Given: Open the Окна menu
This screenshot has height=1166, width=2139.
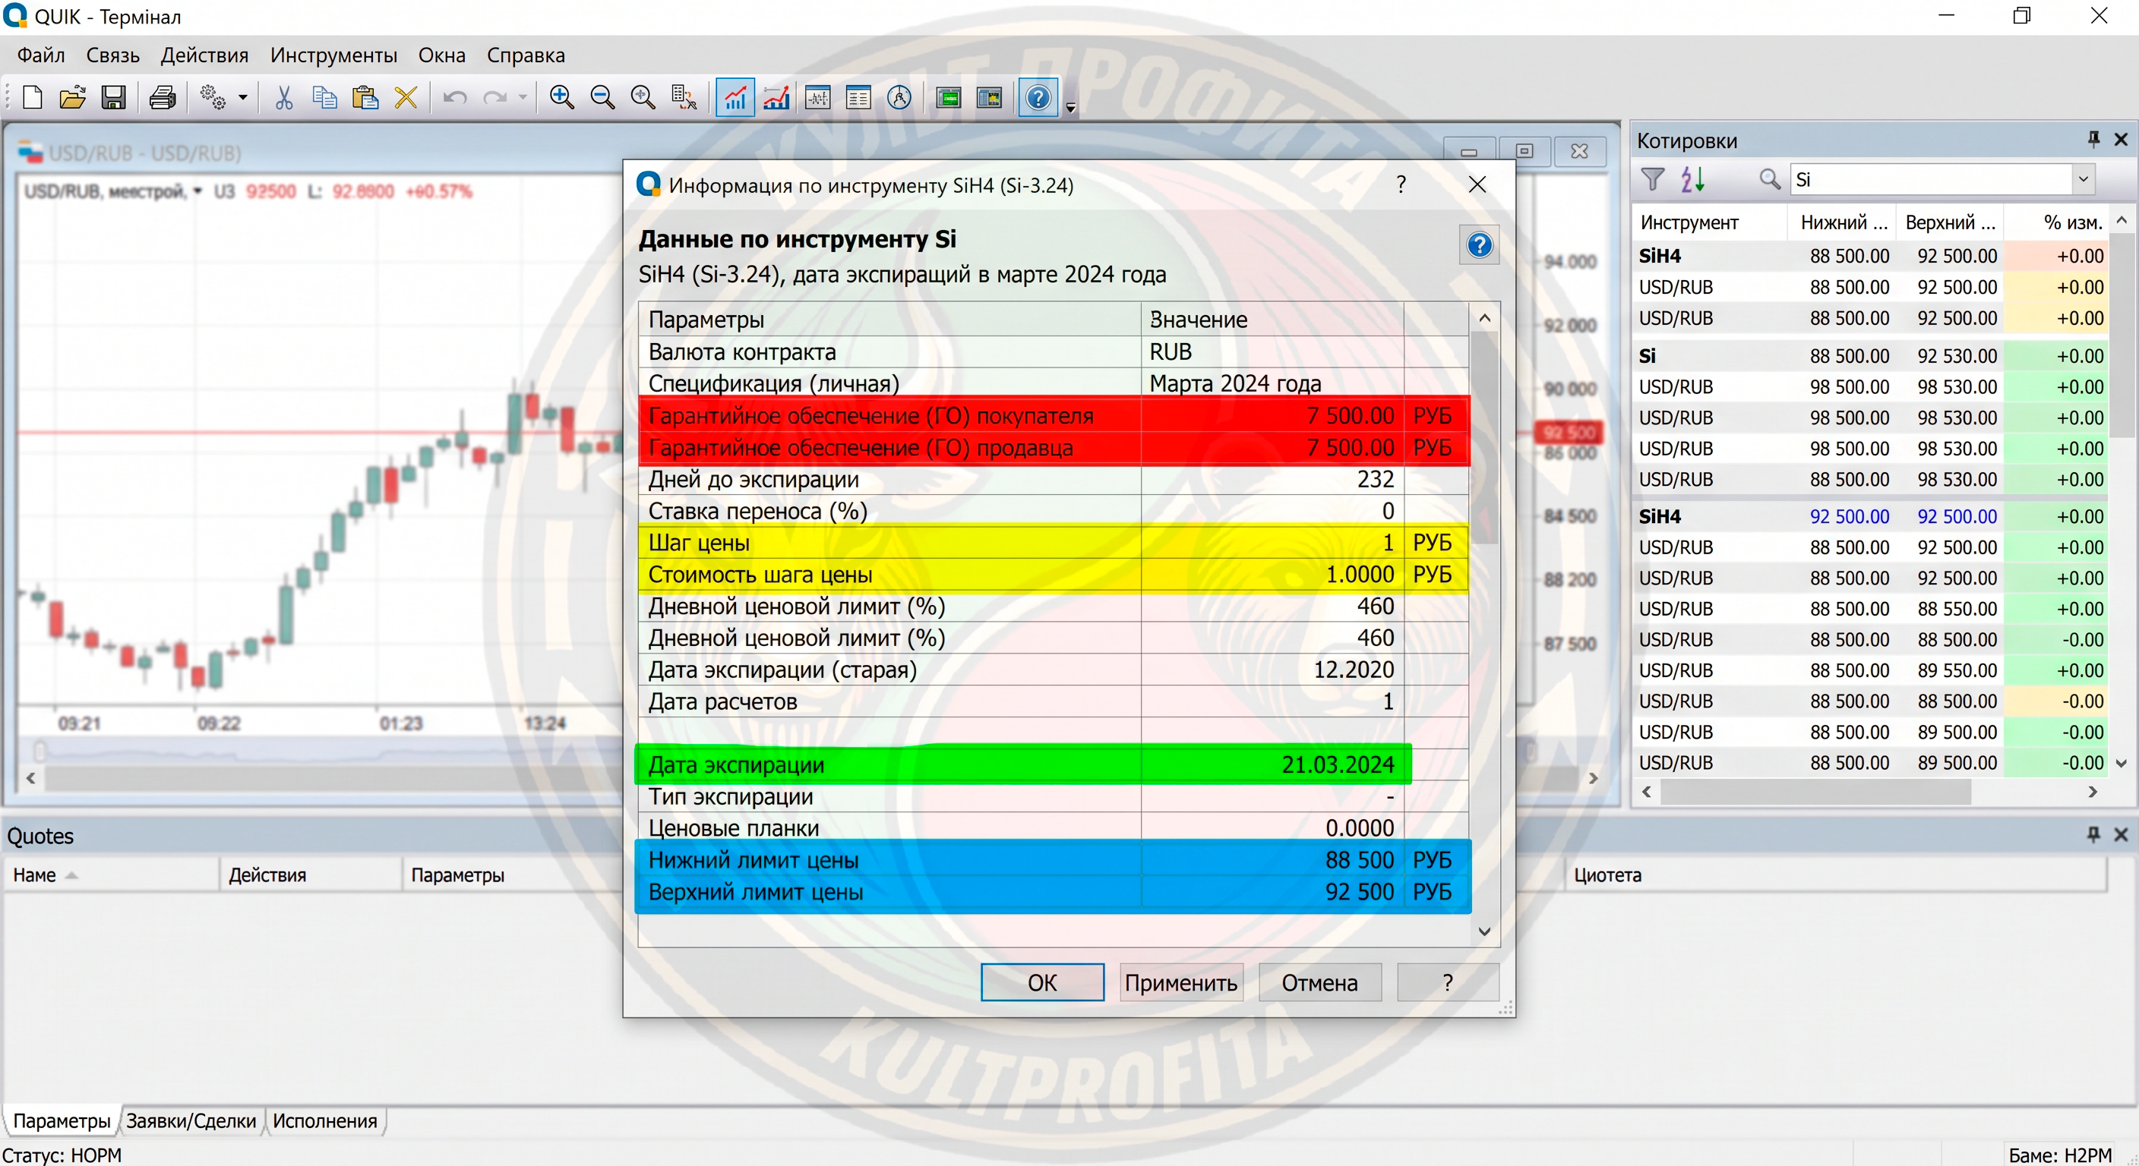Looking at the screenshot, I should 442,55.
